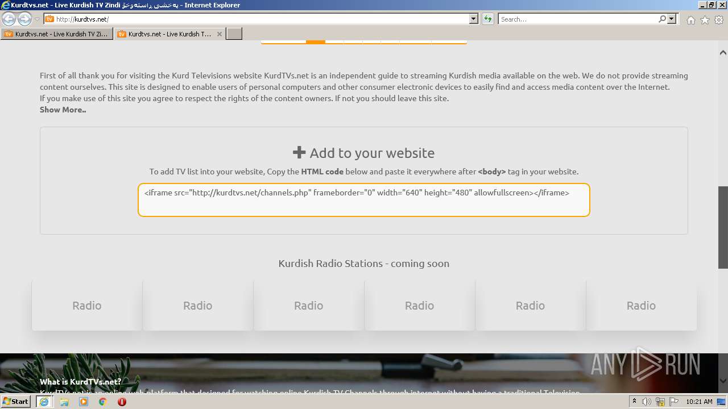This screenshot has height=409, width=728.
Task: Open the Windows Start menu
Action: tap(16, 401)
